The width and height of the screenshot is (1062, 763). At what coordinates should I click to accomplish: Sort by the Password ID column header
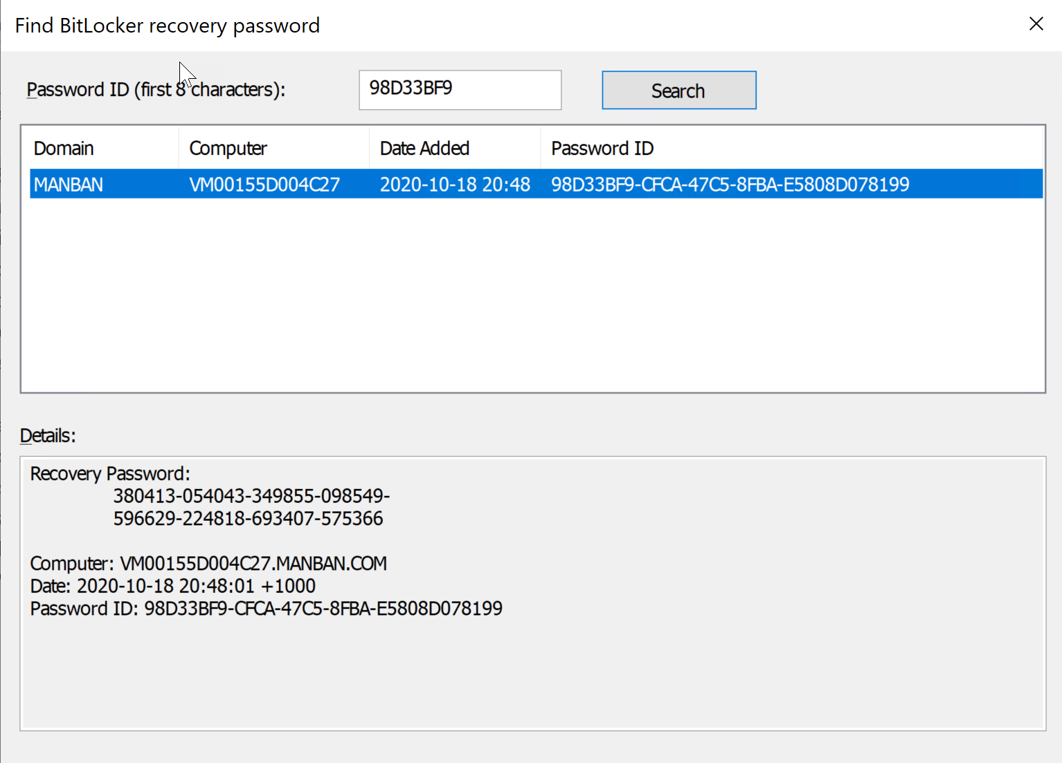click(x=602, y=148)
